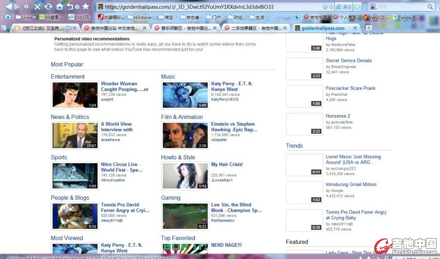
Task: Open the VeryCD bookmark
Action: tap(376, 18)
